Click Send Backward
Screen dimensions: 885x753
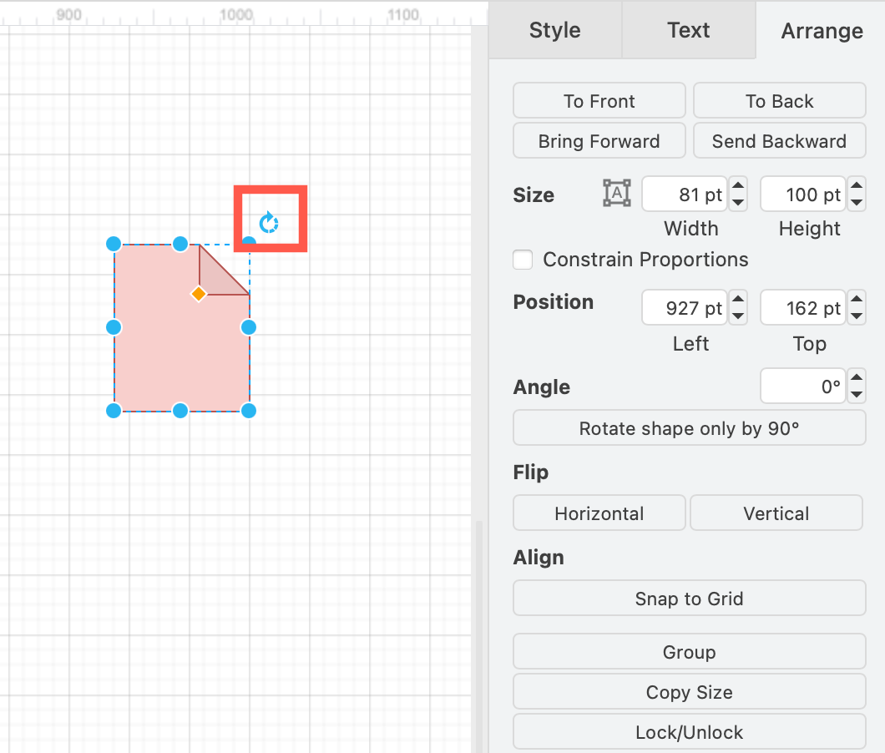tap(779, 140)
